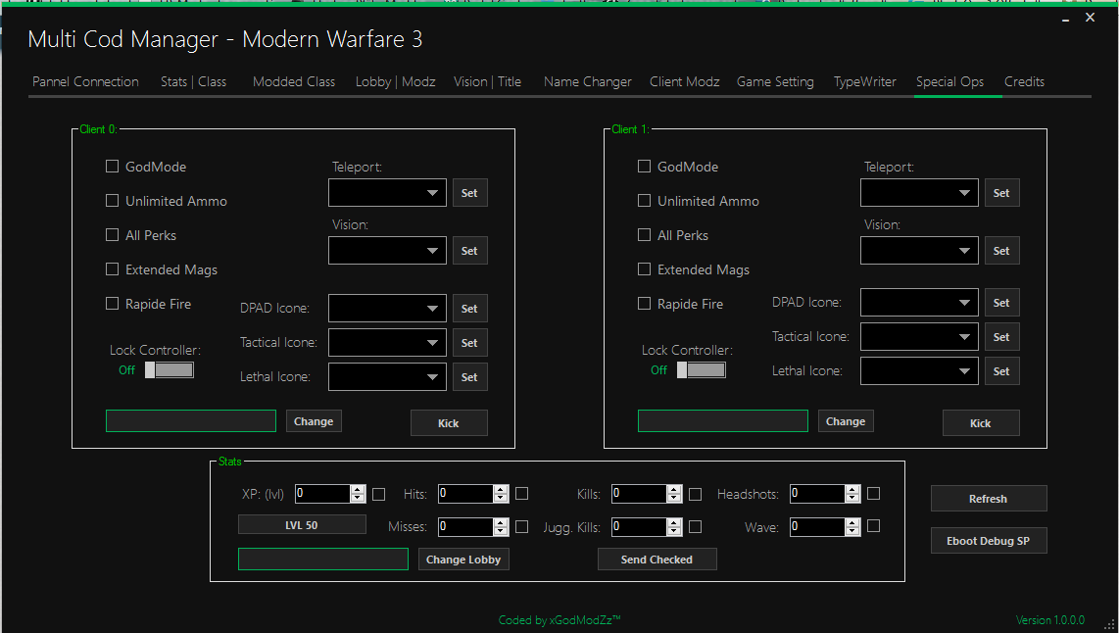Switch to Pannel Connection tab
Image resolution: width=1119 pixels, height=633 pixels.
click(85, 82)
